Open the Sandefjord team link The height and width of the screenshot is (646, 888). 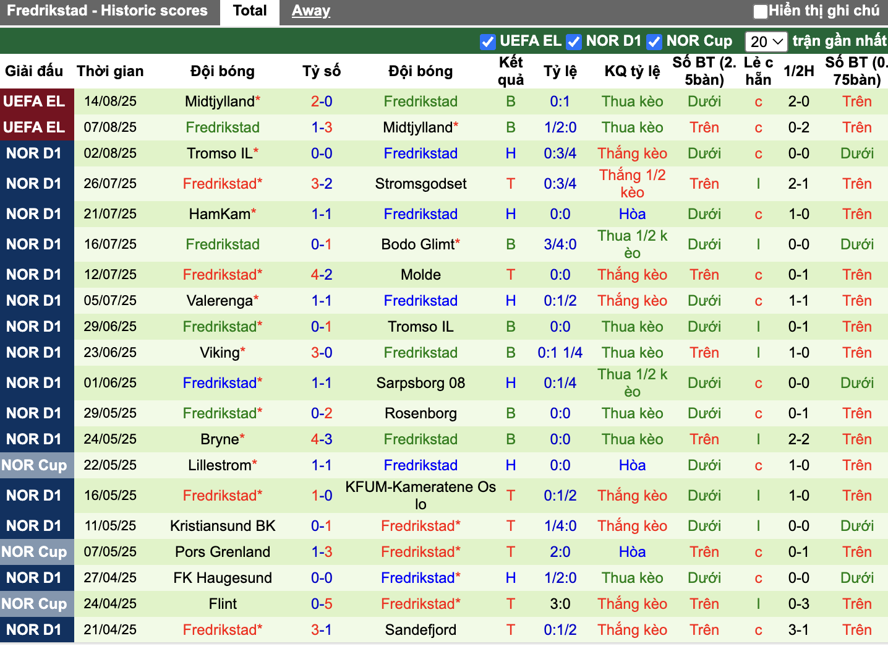(x=421, y=630)
